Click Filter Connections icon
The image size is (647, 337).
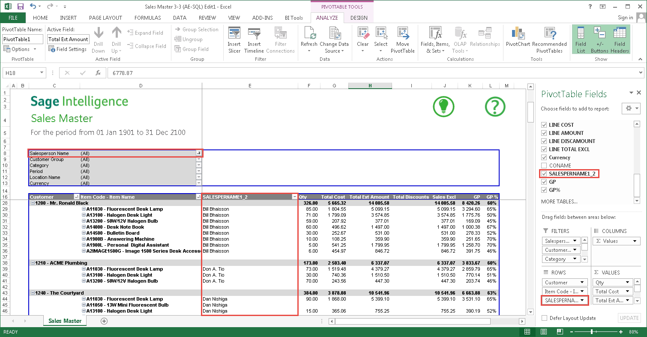point(281,33)
